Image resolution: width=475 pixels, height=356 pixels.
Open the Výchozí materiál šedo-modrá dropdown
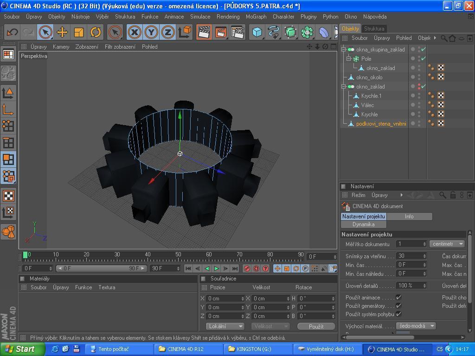pos(416,326)
